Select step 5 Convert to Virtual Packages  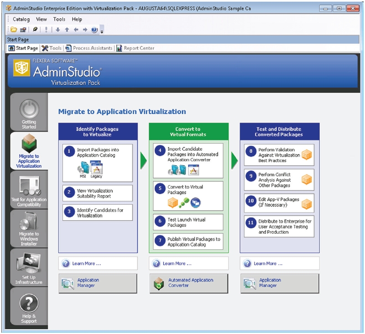click(x=188, y=196)
